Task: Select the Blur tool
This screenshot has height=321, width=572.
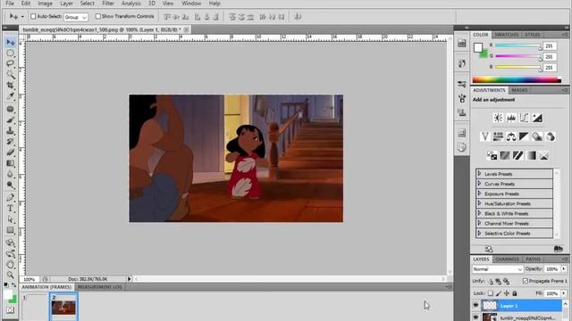Action: [10, 174]
